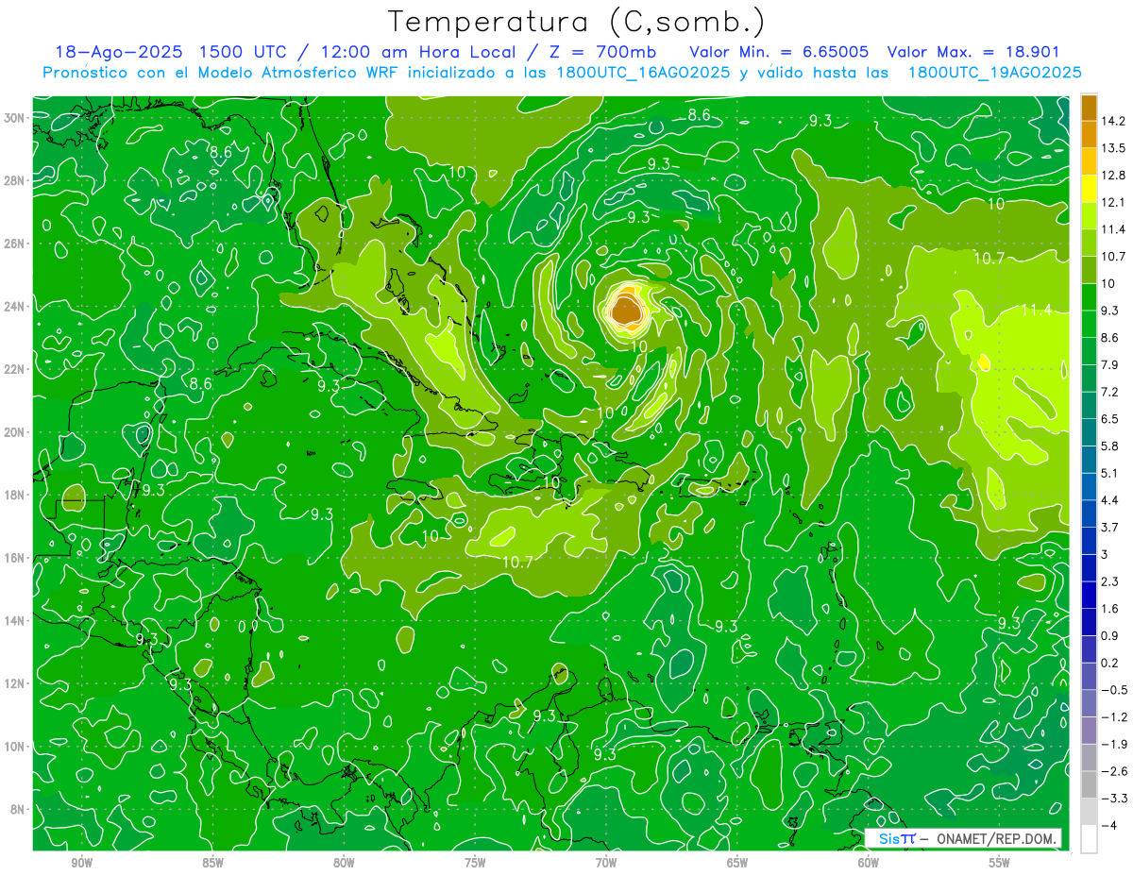Pick the white swatch below -4 in legend
This screenshot has width=1133, height=875.
1089,838
